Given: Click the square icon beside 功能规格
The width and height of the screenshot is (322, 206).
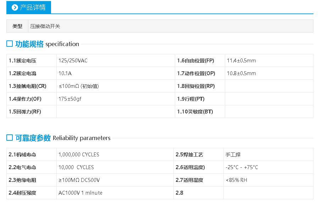Looking at the screenshot, I should (10, 44).
